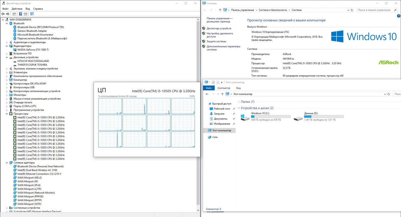Expand the Мониторы category
This screenshot has height=217, width=401.
coord(7,95)
